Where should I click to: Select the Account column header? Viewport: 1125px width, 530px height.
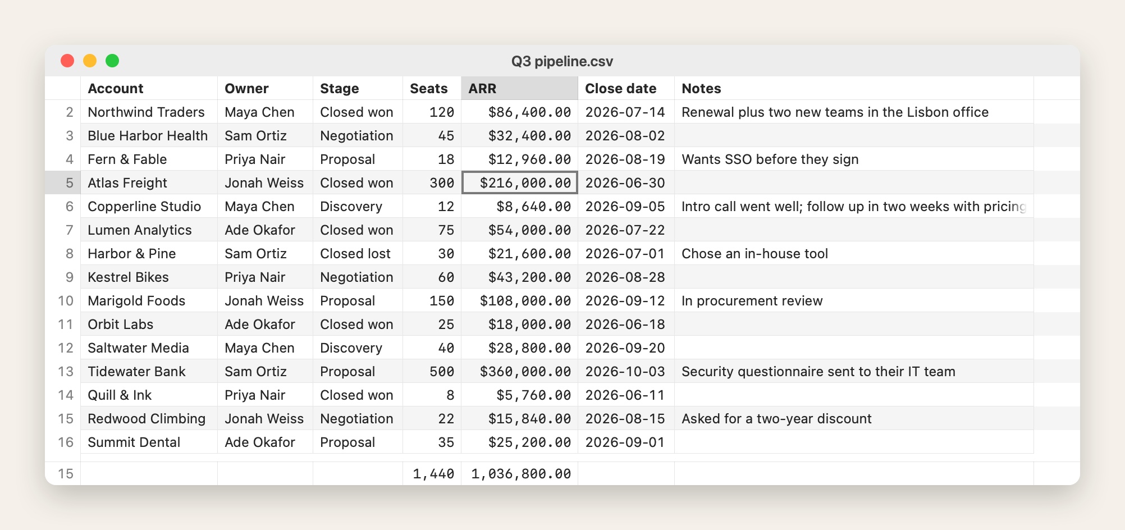(149, 88)
